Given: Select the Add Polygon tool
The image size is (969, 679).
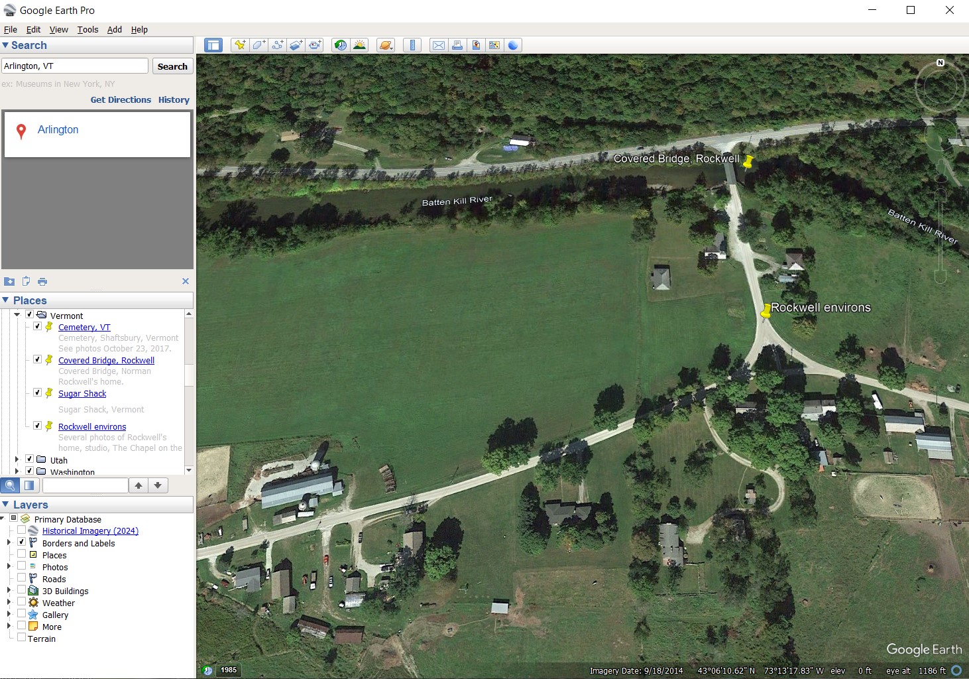Looking at the screenshot, I should (x=258, y=45).
